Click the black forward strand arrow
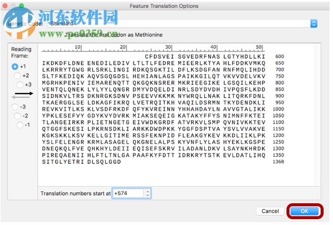The height and width of the screenshot is (225, 333). (x=24, y=93)
